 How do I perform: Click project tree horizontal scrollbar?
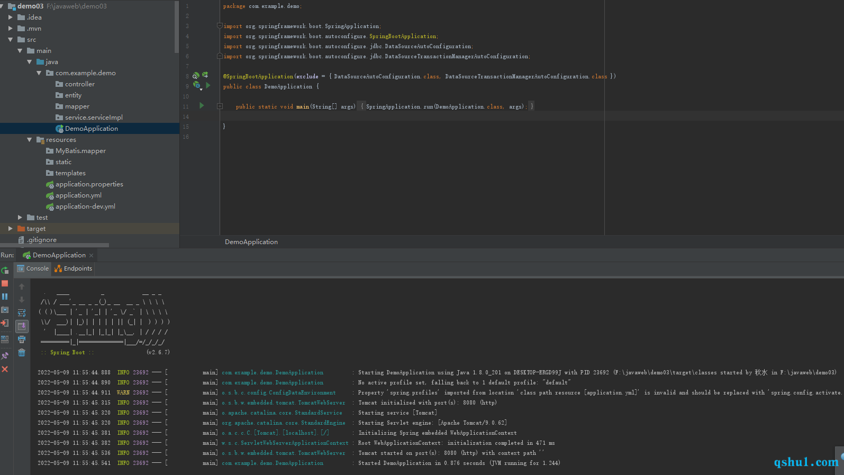point(55,246)
